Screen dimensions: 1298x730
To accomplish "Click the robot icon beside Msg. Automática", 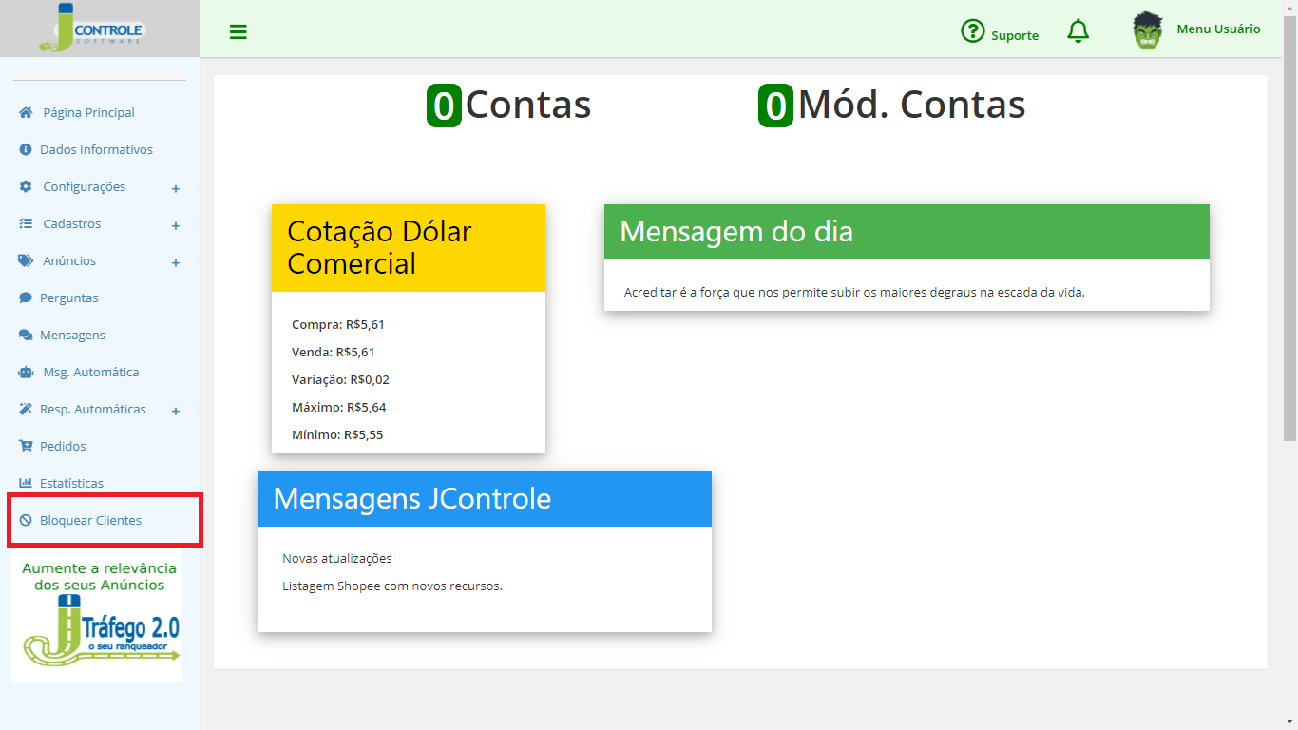I will (26, 372).
